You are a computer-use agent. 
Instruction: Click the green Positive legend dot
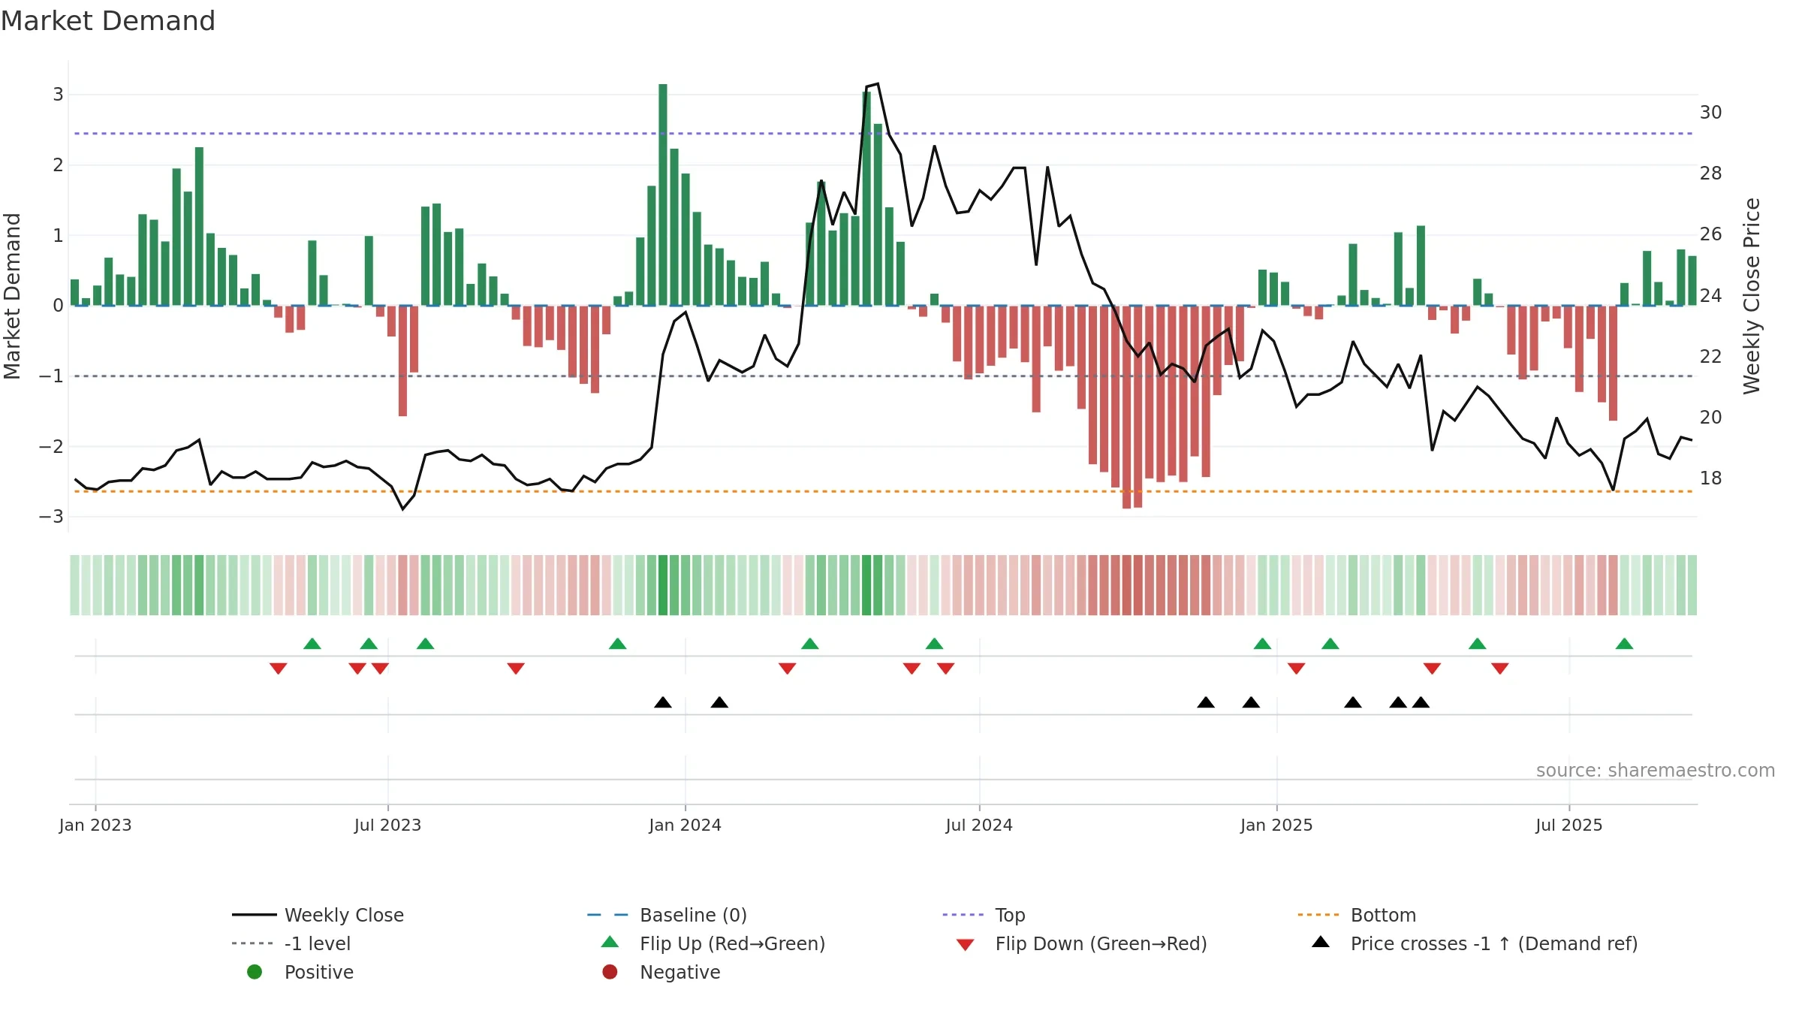pyautogui.click(x=255, y=972)
